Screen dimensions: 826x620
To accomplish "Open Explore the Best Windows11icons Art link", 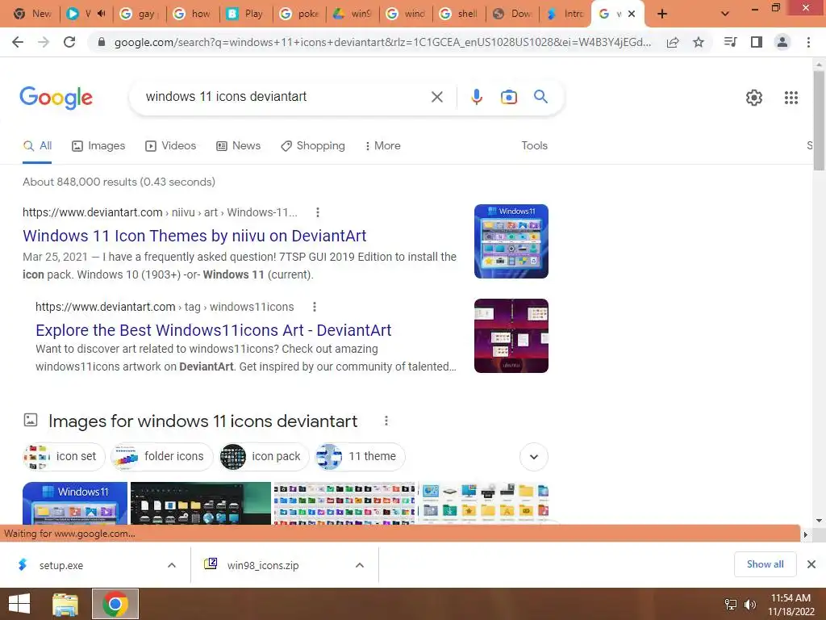I will [x=213, y=330].
